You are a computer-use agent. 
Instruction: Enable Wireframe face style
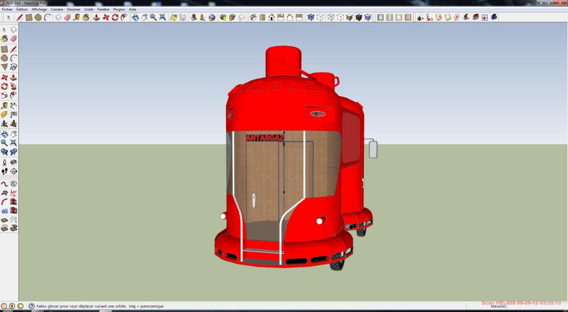coord(331,17)
